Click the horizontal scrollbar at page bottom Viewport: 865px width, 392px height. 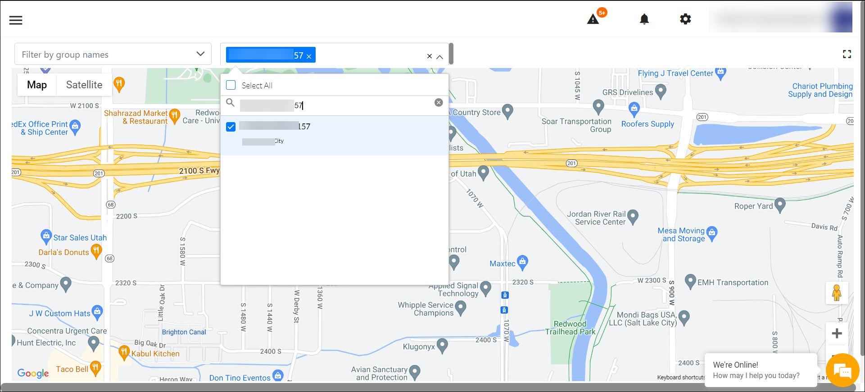coord(428,387)
